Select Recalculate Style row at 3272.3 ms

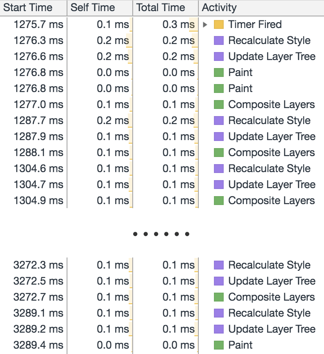pyautogui.click(x=269, y=265)
